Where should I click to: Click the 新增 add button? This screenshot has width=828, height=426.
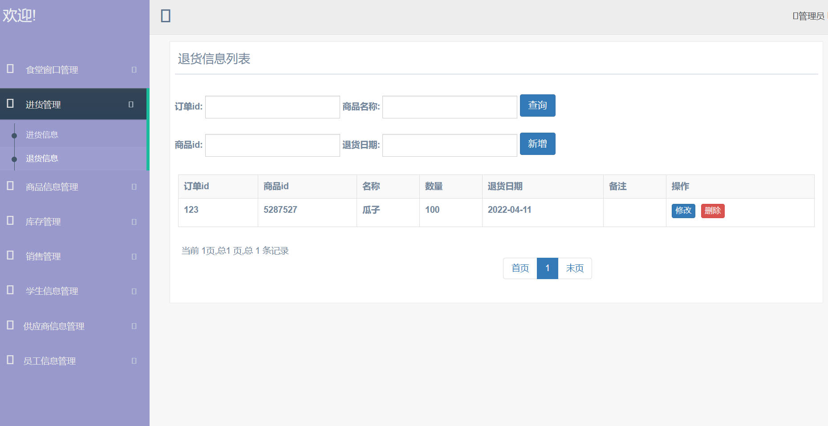click(x=537, y=144)
